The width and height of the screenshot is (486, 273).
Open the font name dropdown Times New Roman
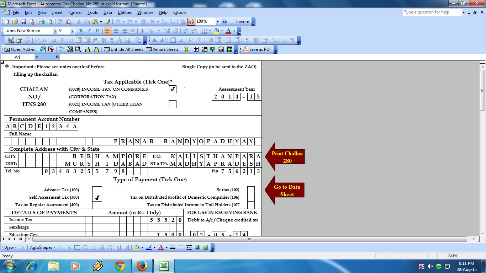tap(55, 31)
